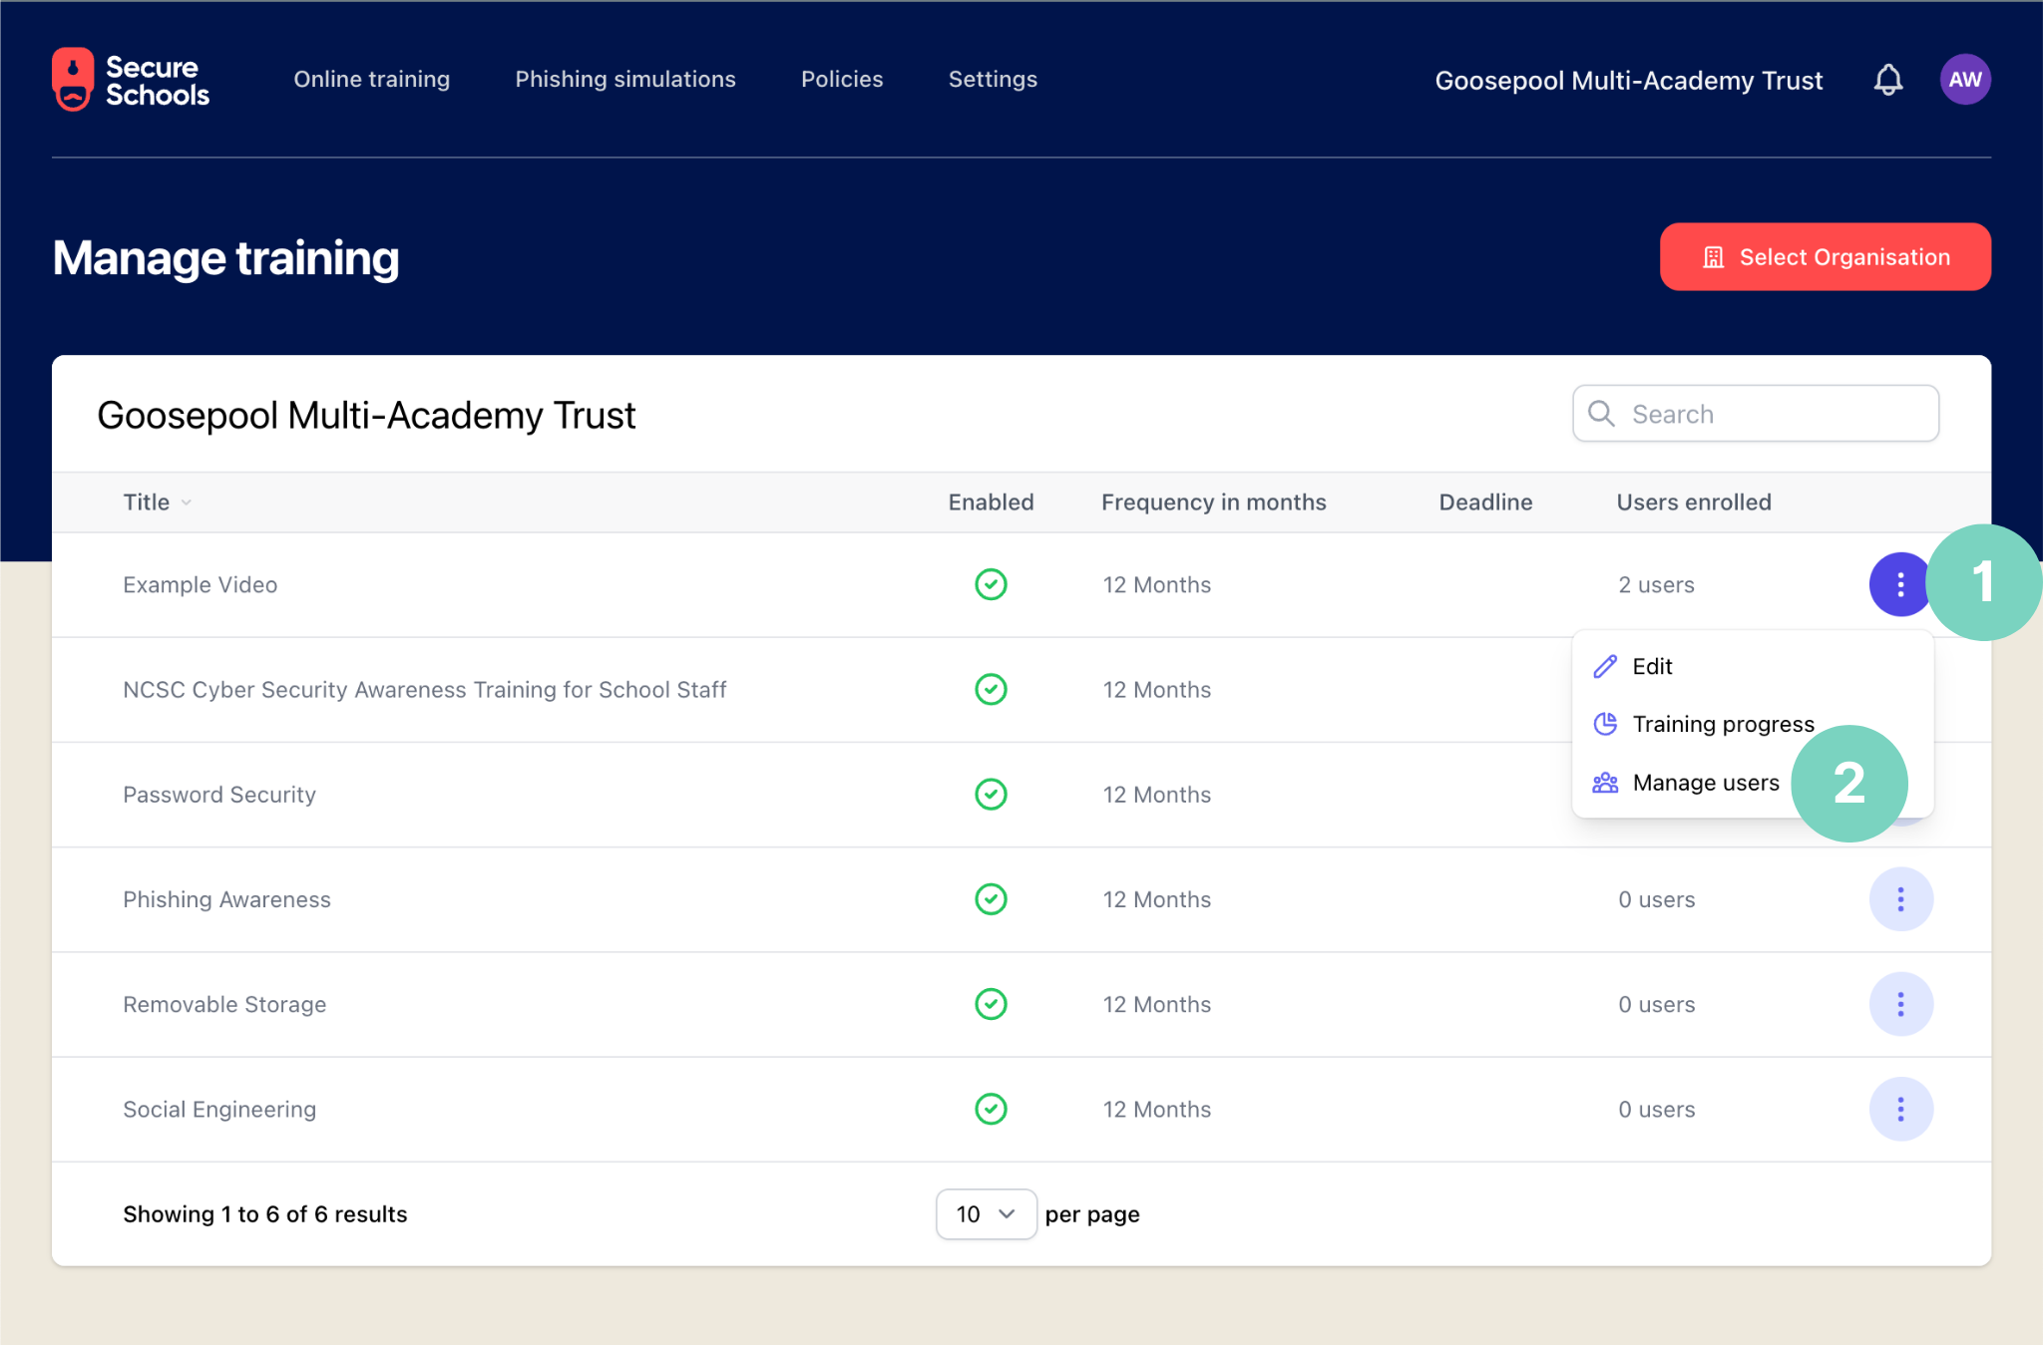The width and height of the screenshot is (2043, 1345).
Task: Click the Select Organisation button
Action: click(x=1825, y=257)
